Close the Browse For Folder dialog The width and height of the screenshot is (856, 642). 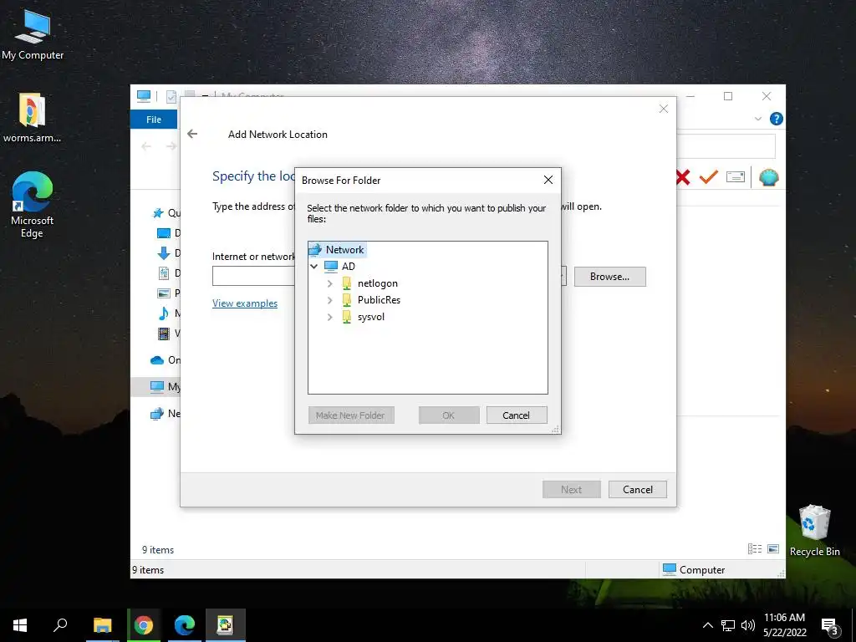(x=548, y=180)
